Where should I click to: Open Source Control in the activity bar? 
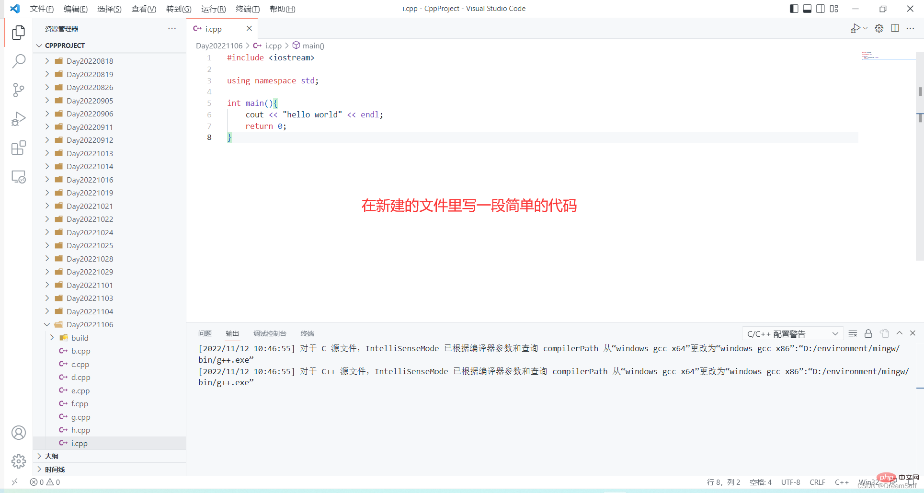(18, 90)
